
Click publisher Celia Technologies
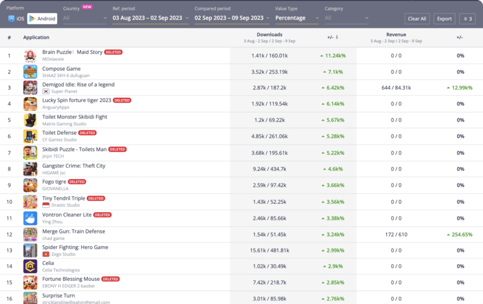coord(61,270)
